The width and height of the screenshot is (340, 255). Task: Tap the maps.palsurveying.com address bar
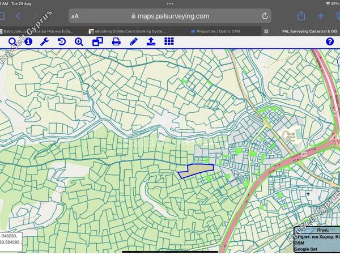pos(170,16)
